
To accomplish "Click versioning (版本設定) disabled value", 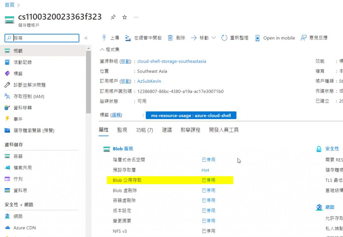I will click(208, 211).
